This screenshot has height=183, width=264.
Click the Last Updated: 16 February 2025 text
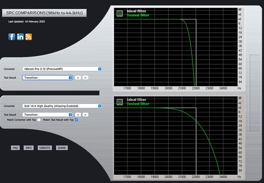tap(27, 21)
